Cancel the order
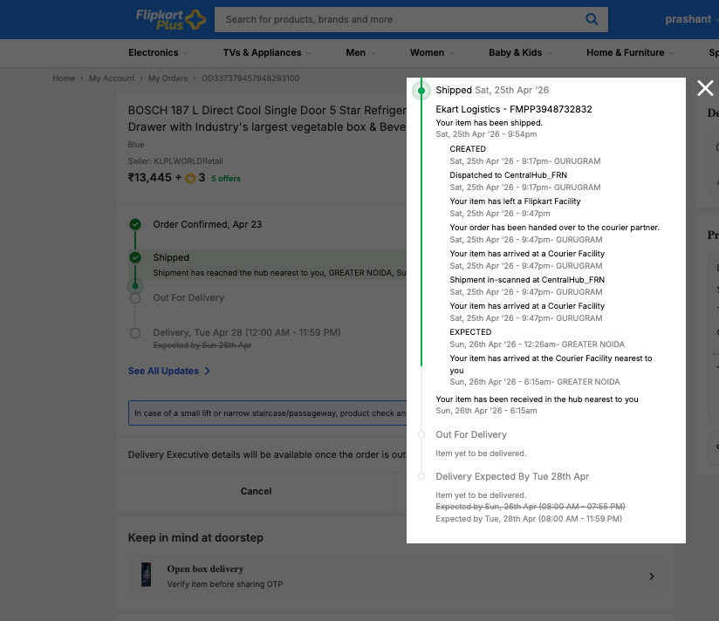 tap(256, 491)
